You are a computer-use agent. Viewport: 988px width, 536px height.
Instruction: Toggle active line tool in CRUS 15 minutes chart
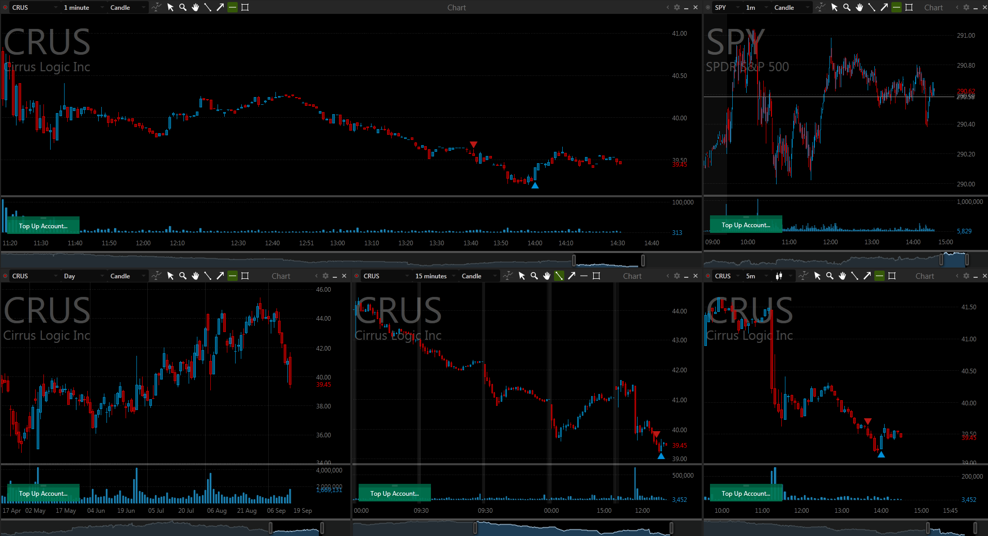559,276
